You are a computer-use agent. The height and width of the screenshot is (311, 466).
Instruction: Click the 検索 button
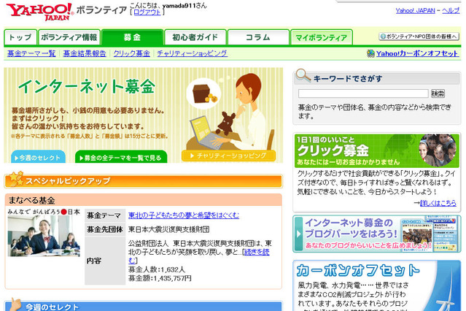[x=438, y=93]
